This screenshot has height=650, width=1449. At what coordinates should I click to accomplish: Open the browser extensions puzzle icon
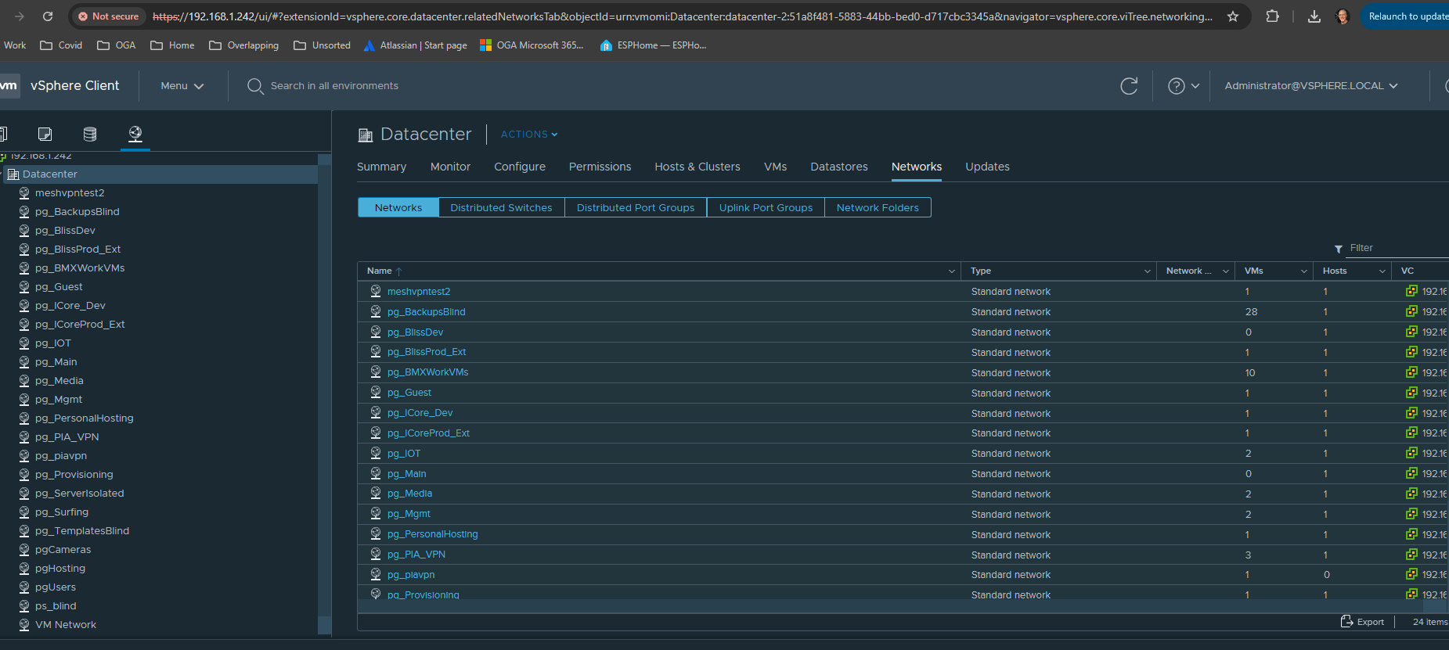[x=1273, y=16]
